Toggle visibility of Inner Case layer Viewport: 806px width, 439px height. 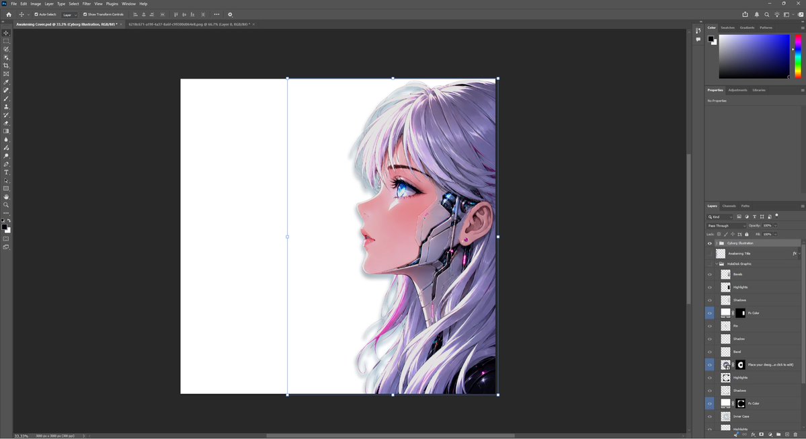point(710,416)
